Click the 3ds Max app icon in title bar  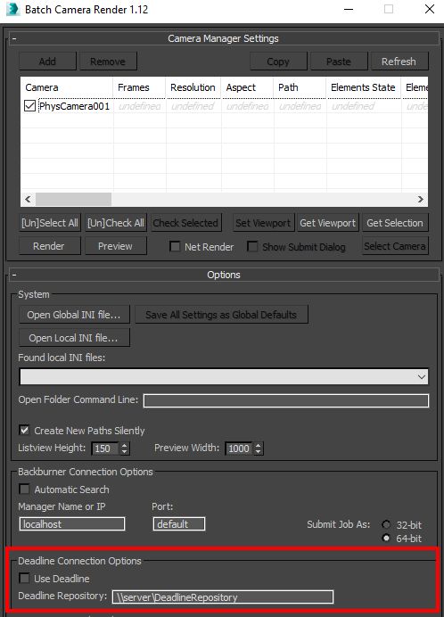12,9
